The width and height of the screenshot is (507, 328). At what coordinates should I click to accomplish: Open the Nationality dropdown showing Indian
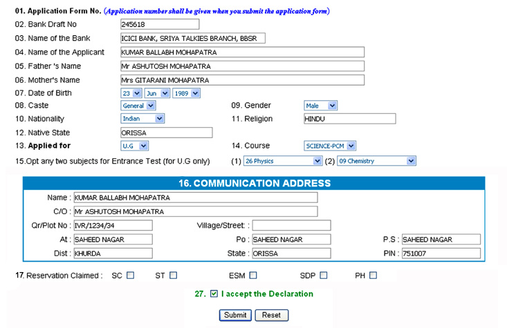pos(142,119)
